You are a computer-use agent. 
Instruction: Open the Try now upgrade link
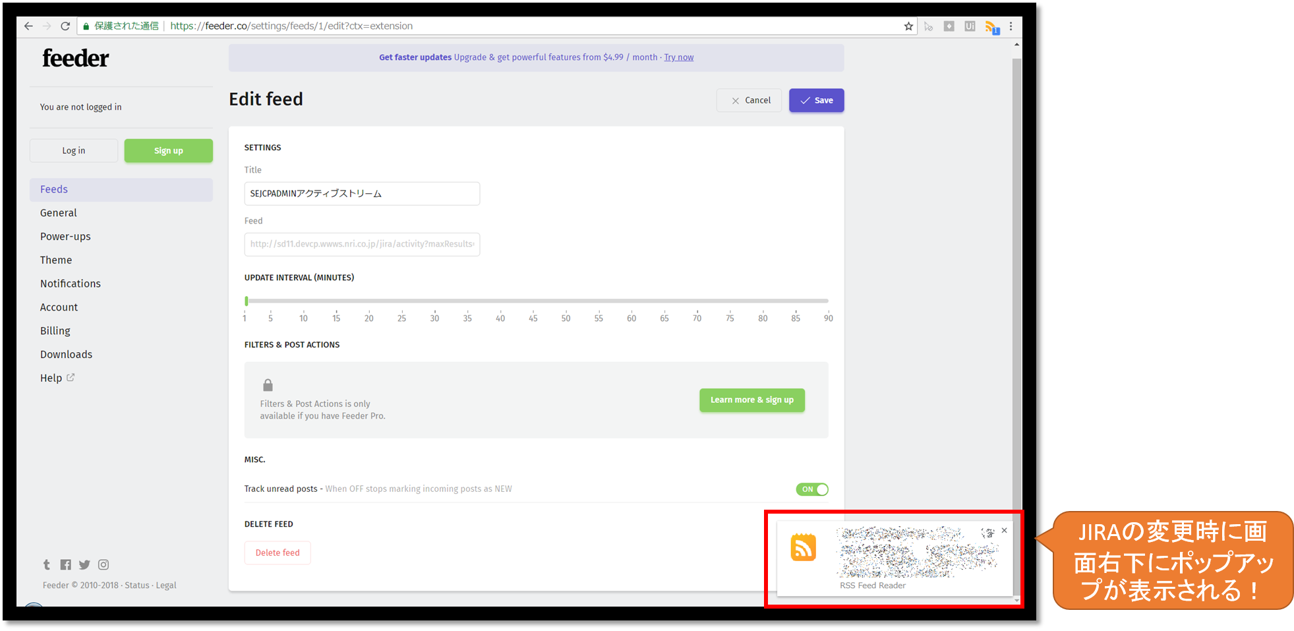(679, 57)
